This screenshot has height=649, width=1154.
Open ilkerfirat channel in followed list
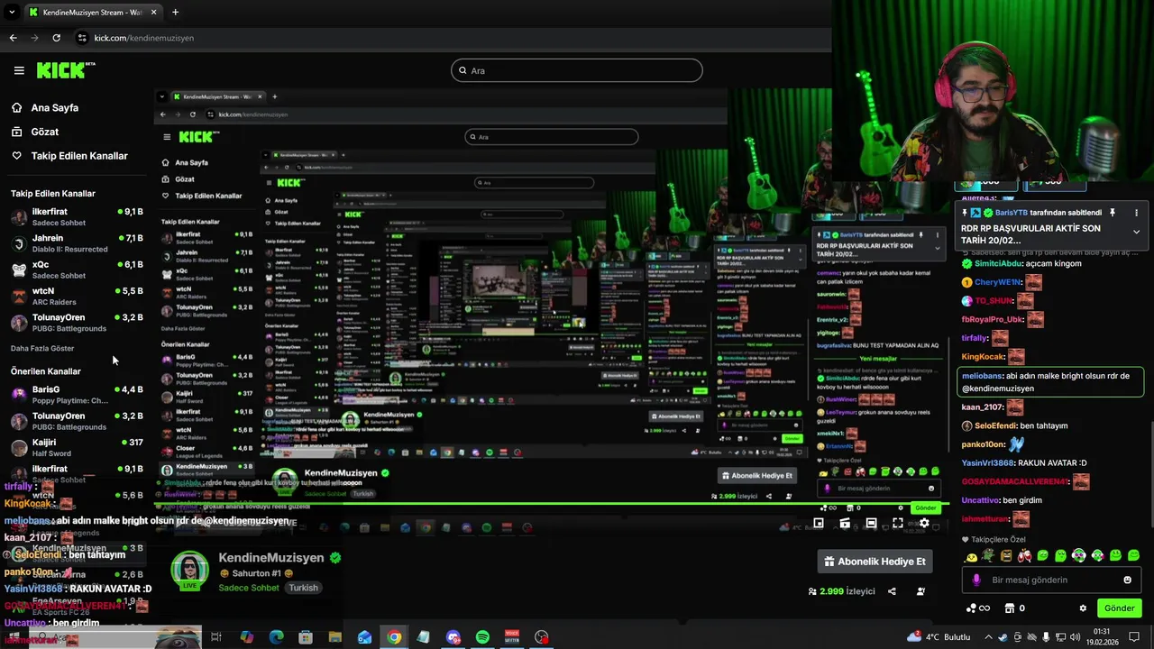pyautogui.click(x=77, y=216)
